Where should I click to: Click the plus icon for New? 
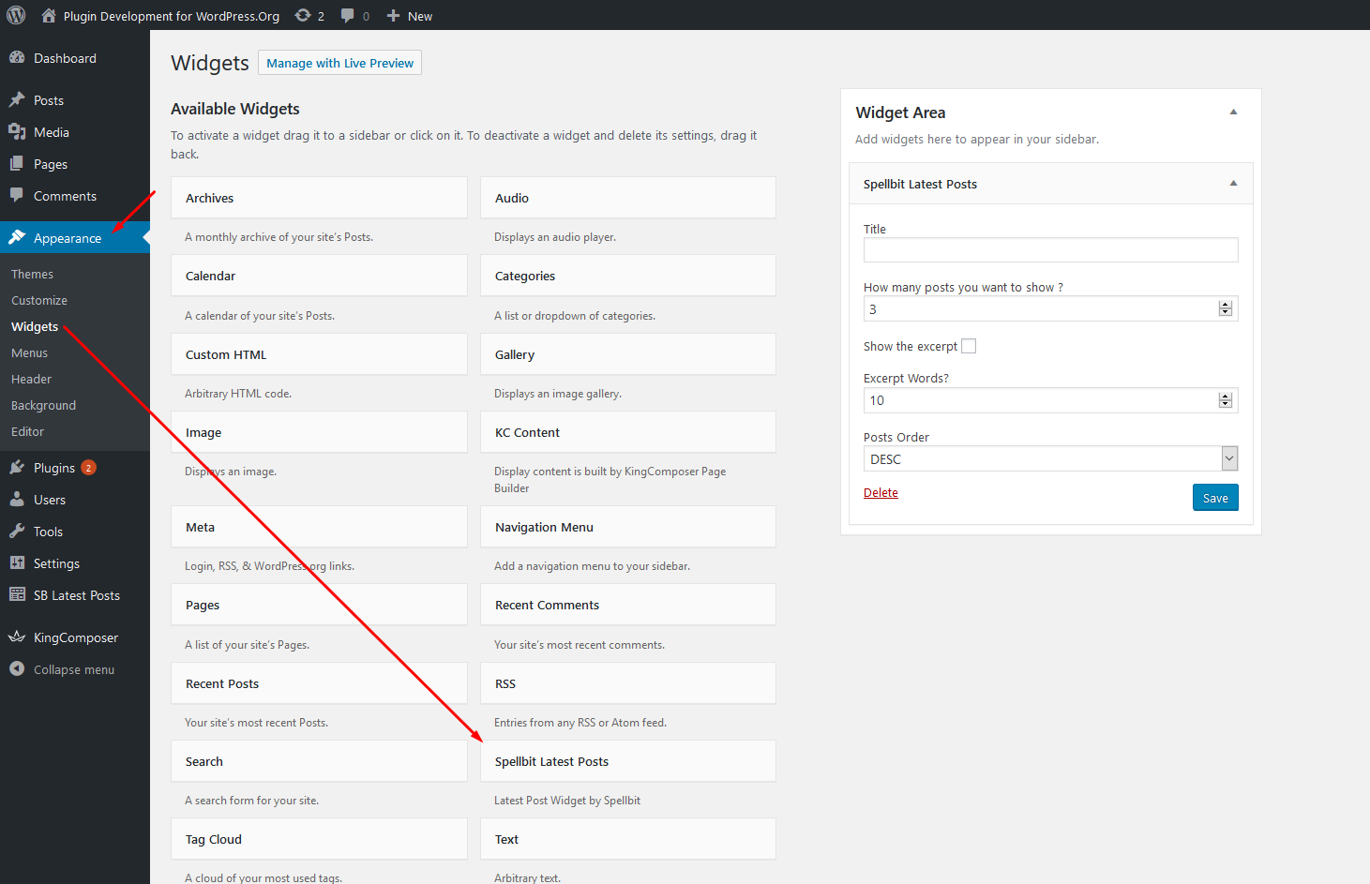pos(394,16)
